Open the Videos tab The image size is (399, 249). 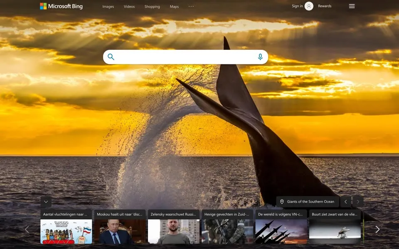coord(129,7)
